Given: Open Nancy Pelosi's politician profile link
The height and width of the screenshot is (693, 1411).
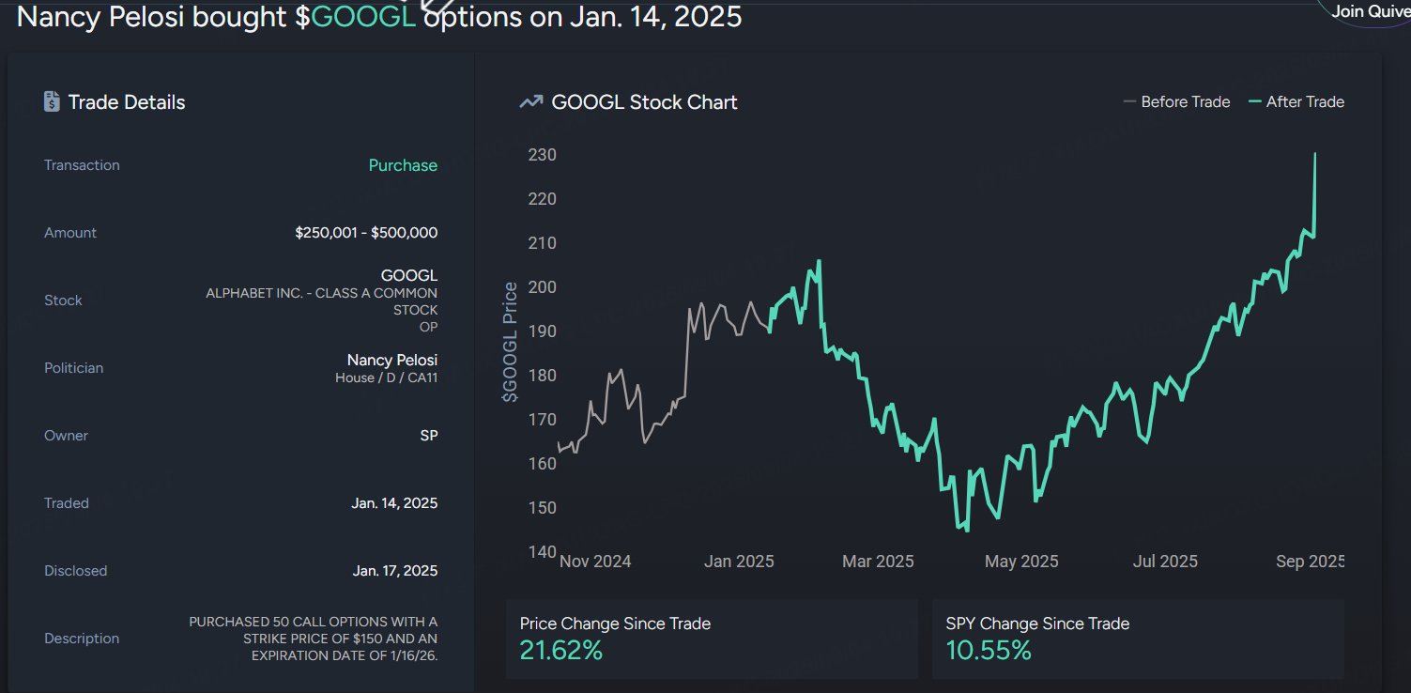Looking at the screenshot, I should 391,360.
